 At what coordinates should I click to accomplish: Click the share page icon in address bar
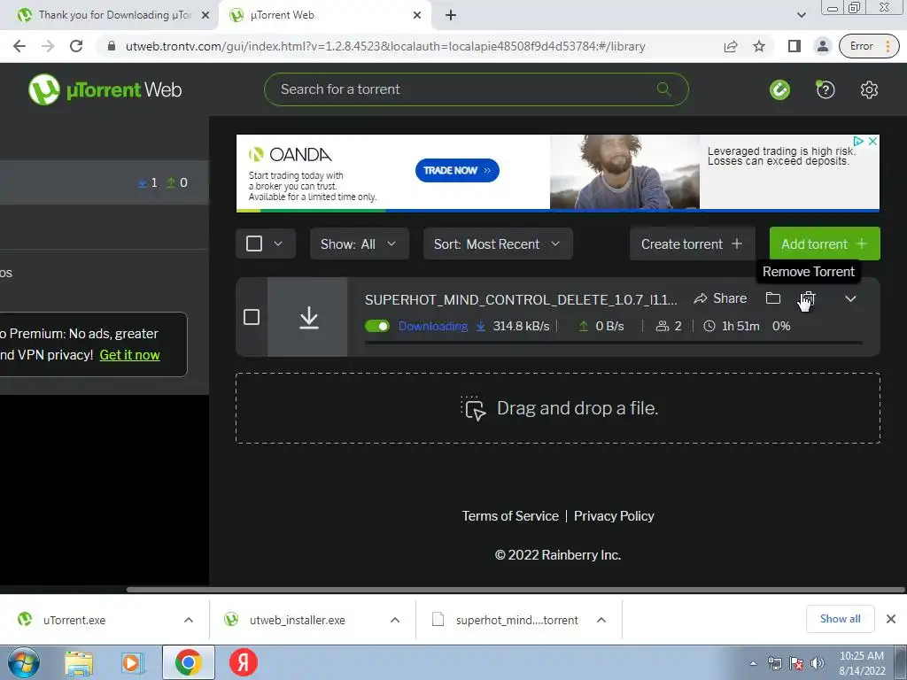pos(731,46)
